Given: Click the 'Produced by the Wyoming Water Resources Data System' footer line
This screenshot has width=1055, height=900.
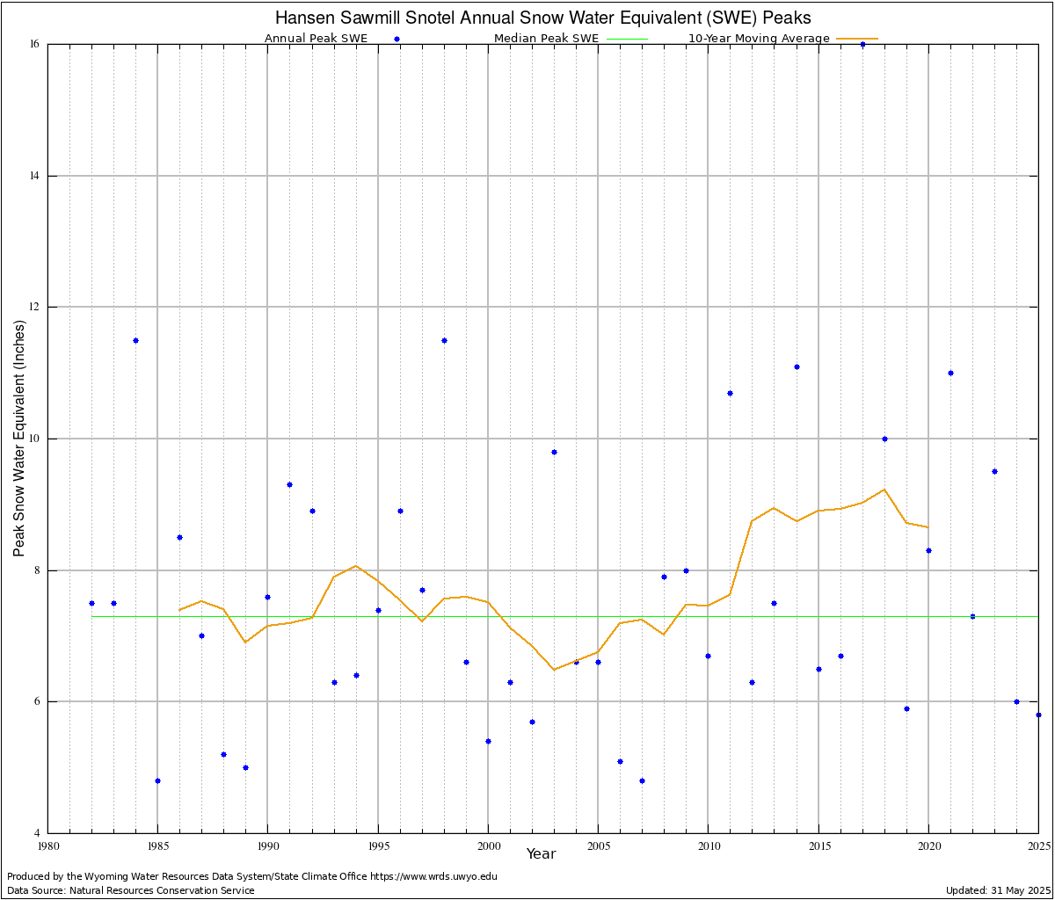Looking at the screenshot, I should (x=252, y=876).
